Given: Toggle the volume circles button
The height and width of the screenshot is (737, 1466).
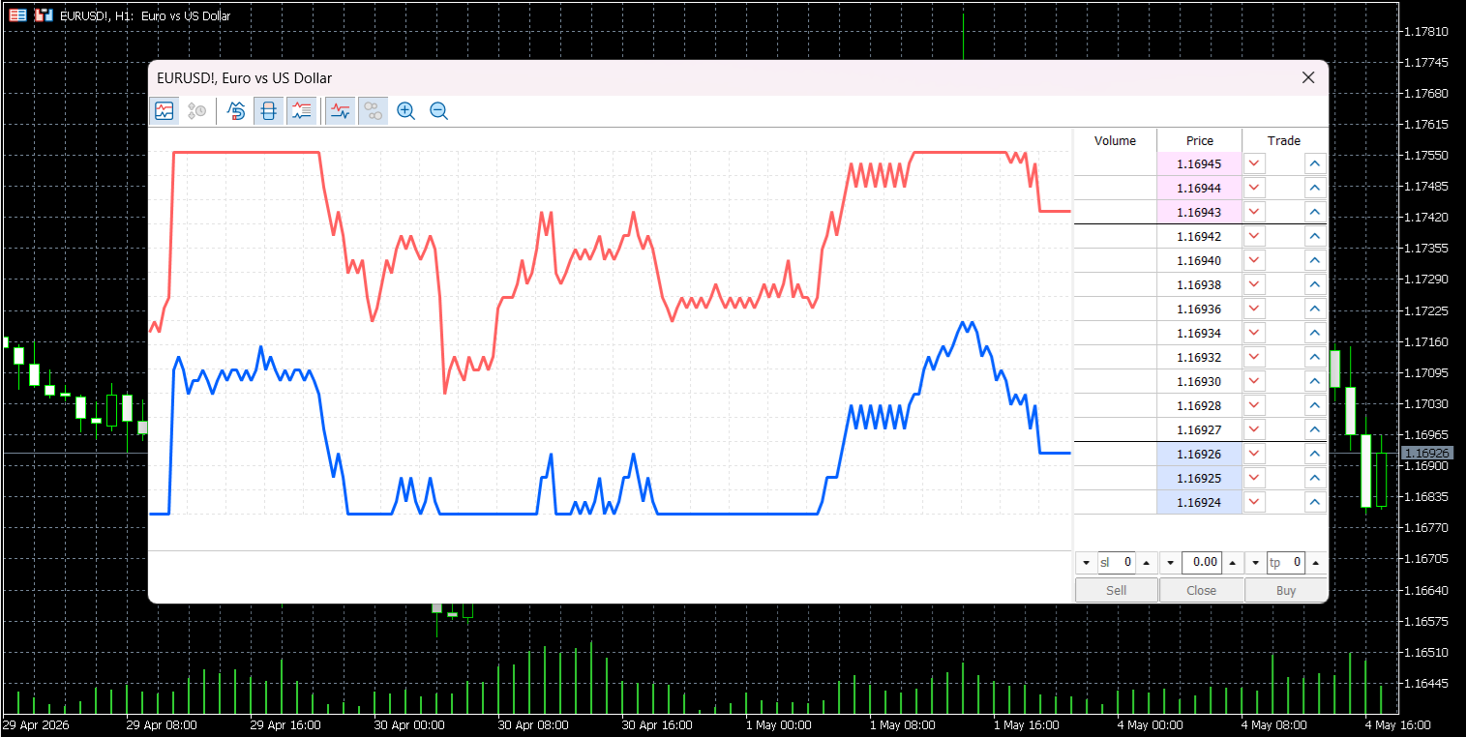Looking at the screenshot, I should click(373, 111).
